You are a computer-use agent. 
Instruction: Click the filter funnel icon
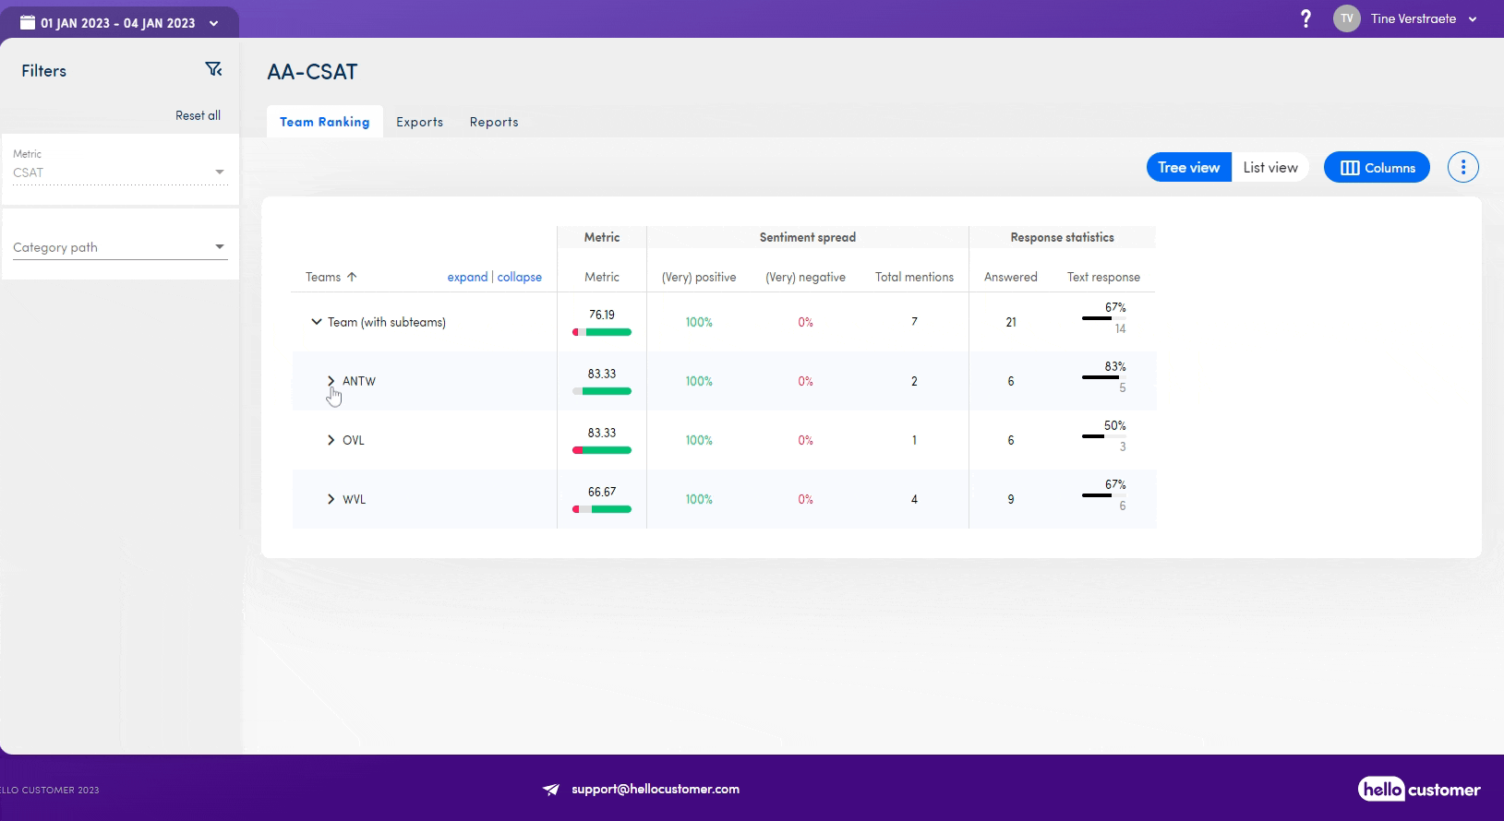click(x=213, y=70)
